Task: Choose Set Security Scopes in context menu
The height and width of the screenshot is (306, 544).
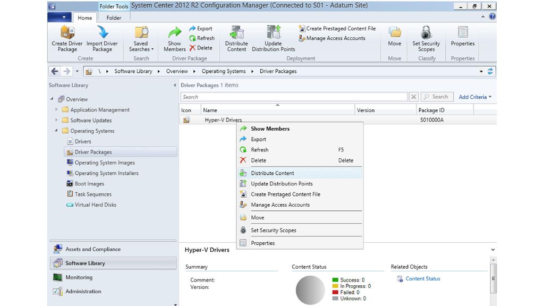Action: 300,230
